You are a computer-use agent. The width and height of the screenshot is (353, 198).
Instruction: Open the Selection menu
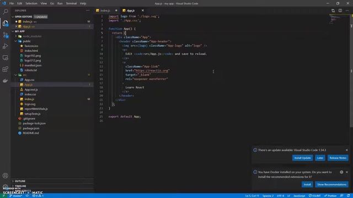[x=31, y=3]
